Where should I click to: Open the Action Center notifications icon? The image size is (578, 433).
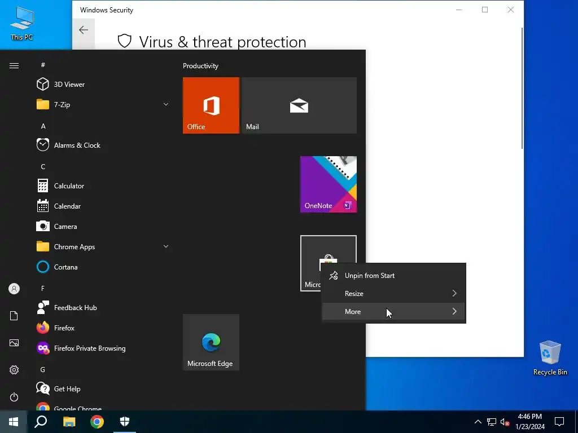(559, 422)
